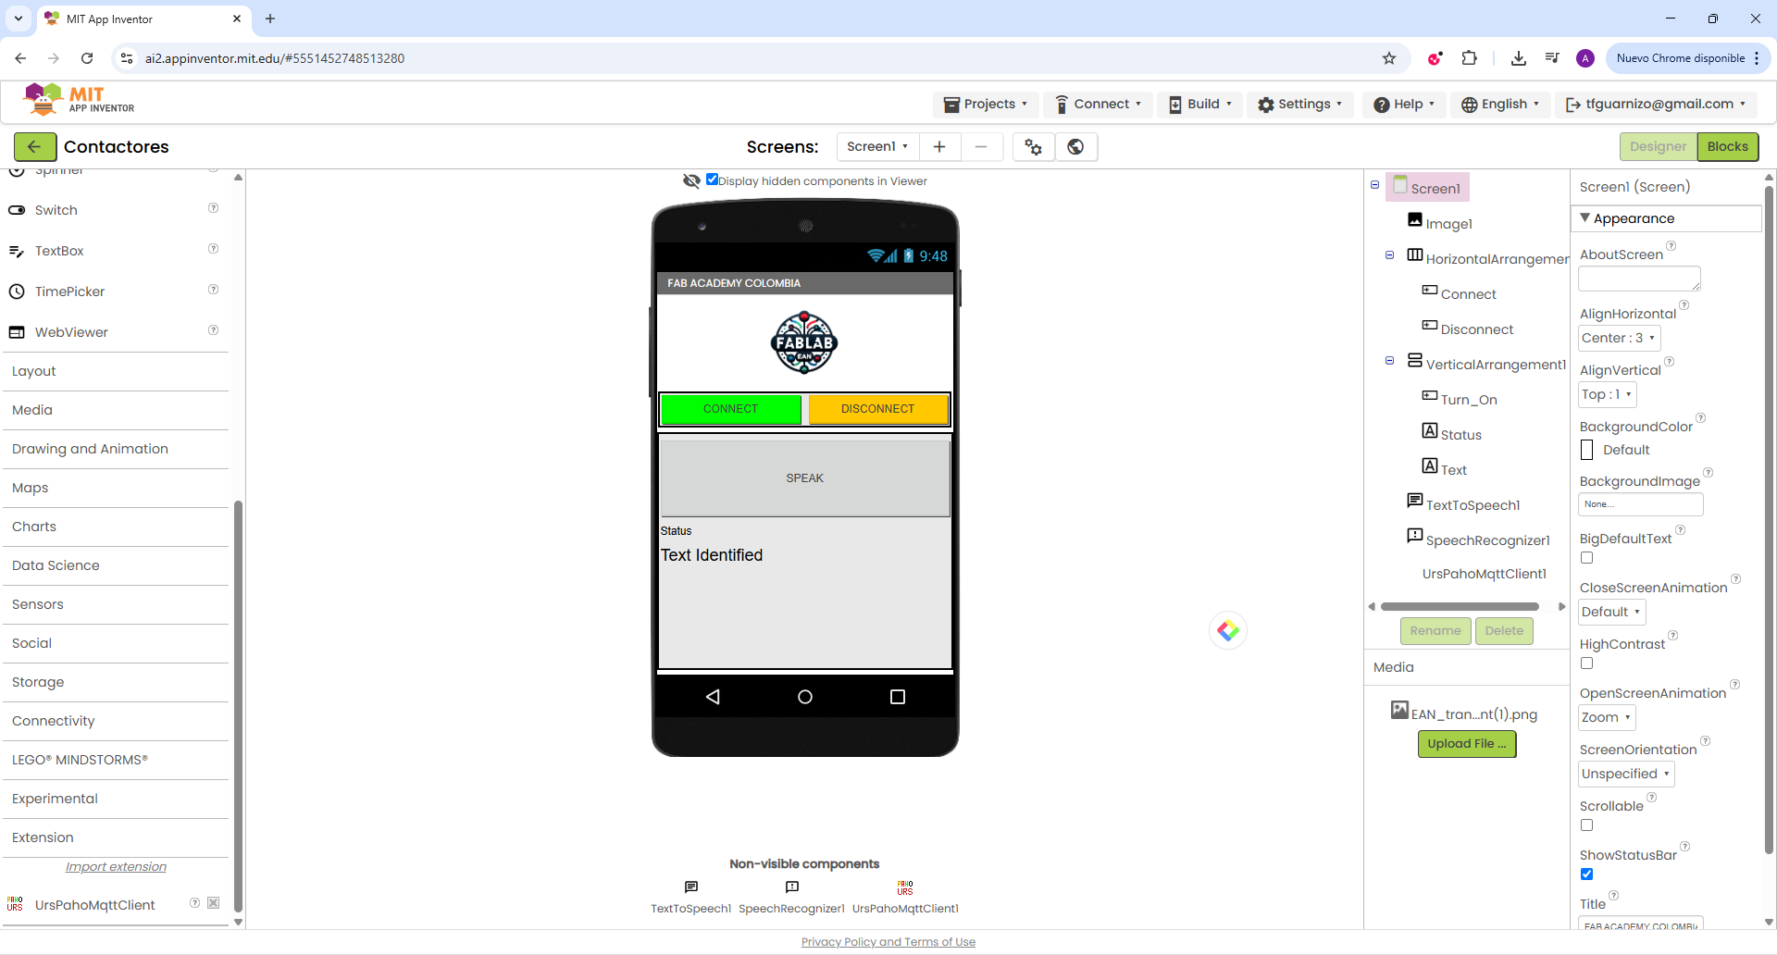
Task: Open help for TimePicker component
Action: tap(213, 290)
